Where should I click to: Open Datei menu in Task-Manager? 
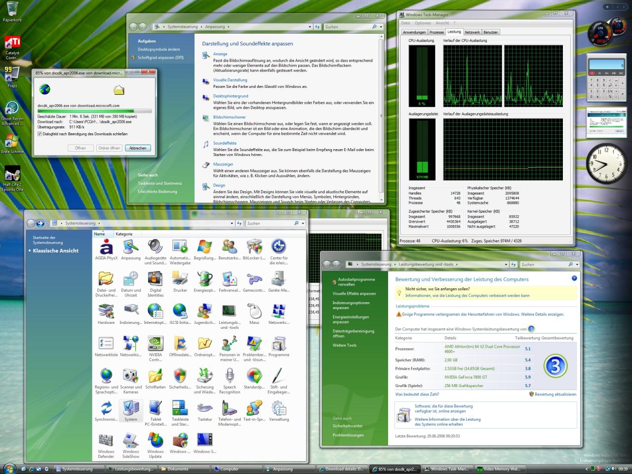pyautogui.click(x=406, y=23)
